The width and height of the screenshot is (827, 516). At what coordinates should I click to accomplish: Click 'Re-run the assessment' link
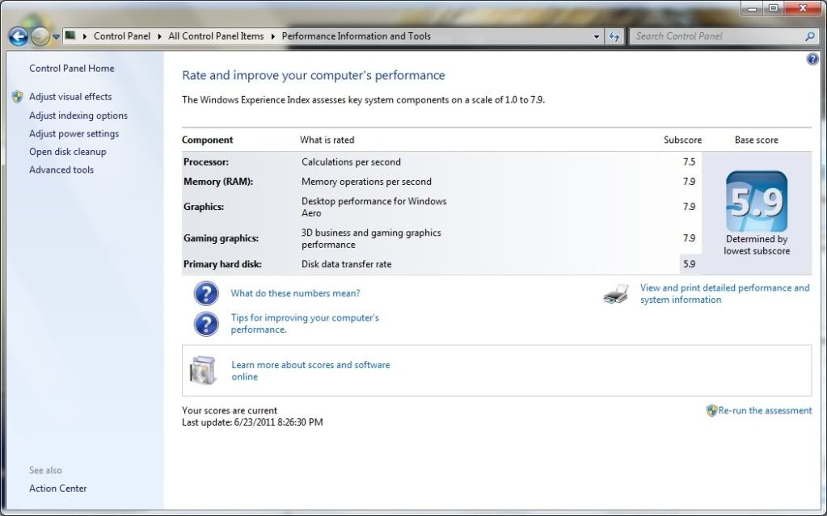(765, 410)
